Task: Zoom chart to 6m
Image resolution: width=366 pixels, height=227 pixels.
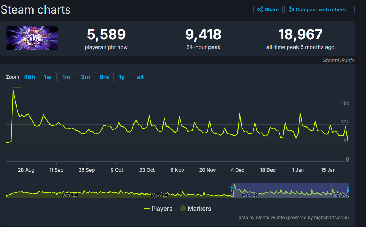Action: pyautogui.click(x=104, y=77)
